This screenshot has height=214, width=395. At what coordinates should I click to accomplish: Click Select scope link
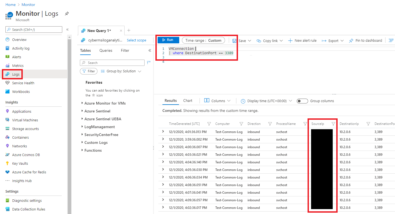136,40
